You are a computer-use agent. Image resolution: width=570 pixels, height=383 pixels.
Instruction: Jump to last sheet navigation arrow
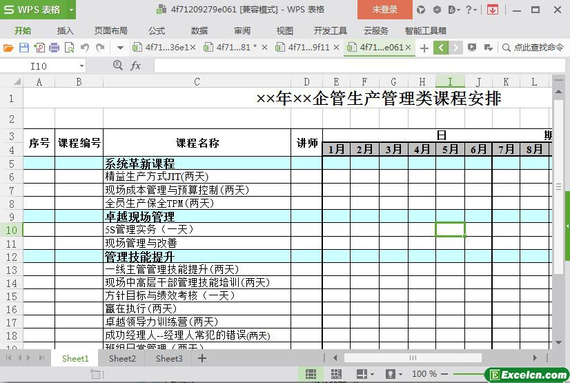(41, 358)
